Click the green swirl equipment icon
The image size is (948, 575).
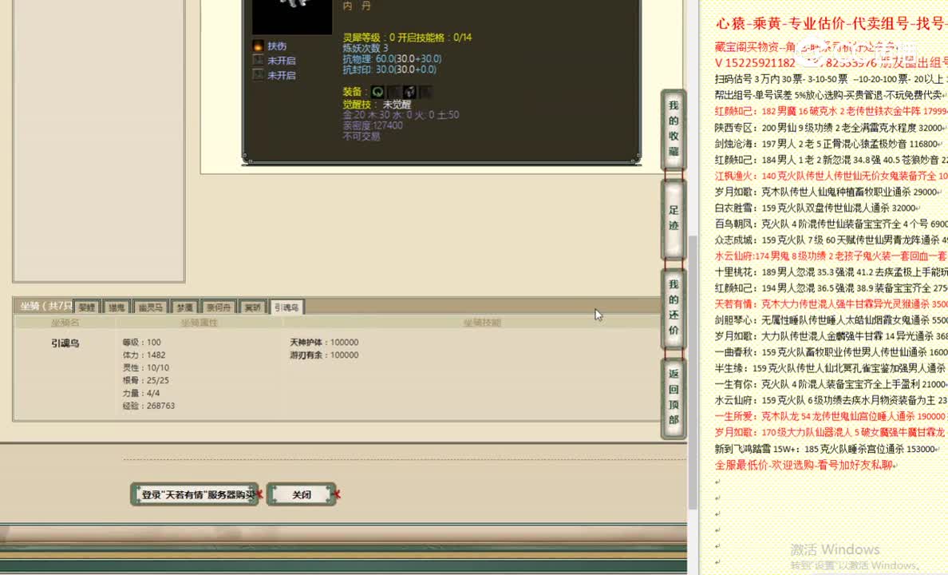[378, 92]
